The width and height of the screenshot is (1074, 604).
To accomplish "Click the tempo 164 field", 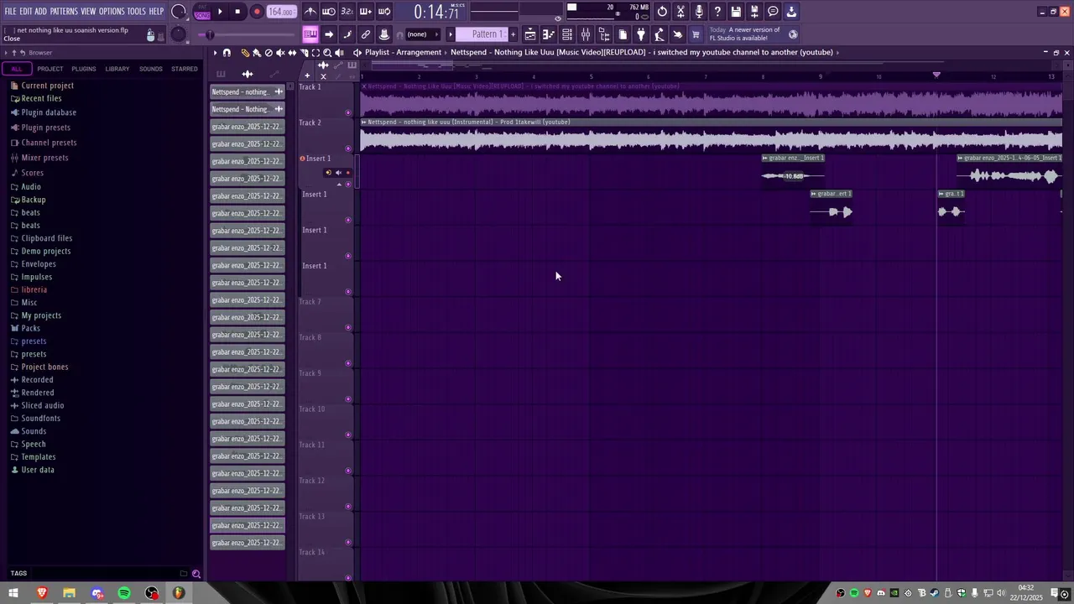I will (281, 12).
